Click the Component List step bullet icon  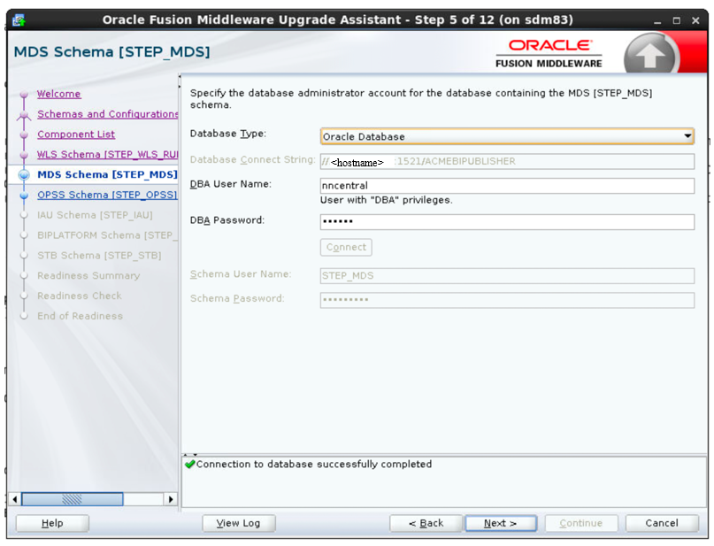24,135
